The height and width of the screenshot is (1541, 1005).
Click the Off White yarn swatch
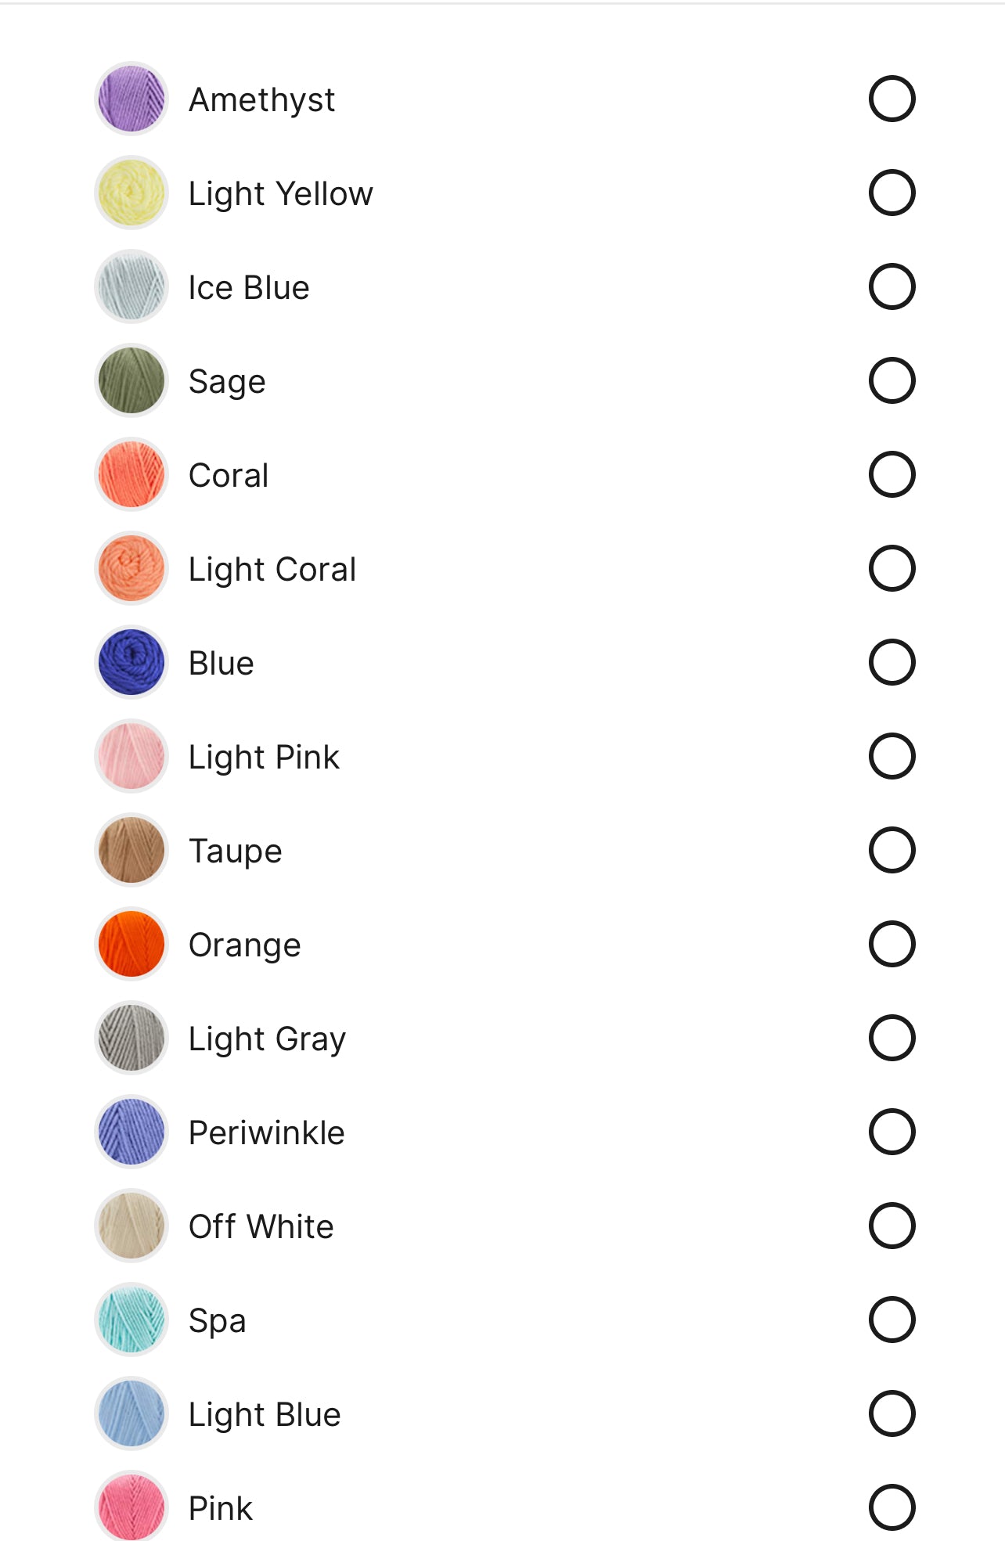(x=131, y=1226)
